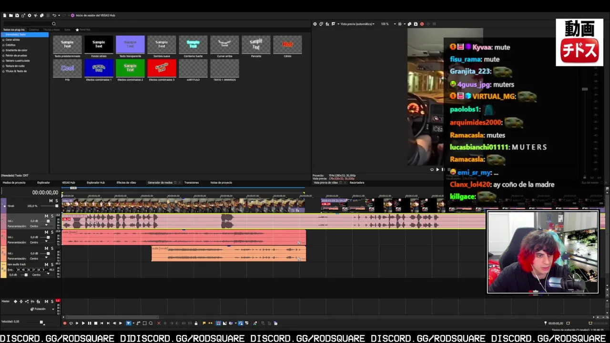
Task: Select Títulos & Texto generator
Action: pos(16,71)
